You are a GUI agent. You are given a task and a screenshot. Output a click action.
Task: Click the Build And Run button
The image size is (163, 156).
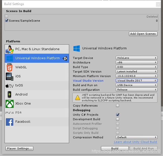point(144,148)
